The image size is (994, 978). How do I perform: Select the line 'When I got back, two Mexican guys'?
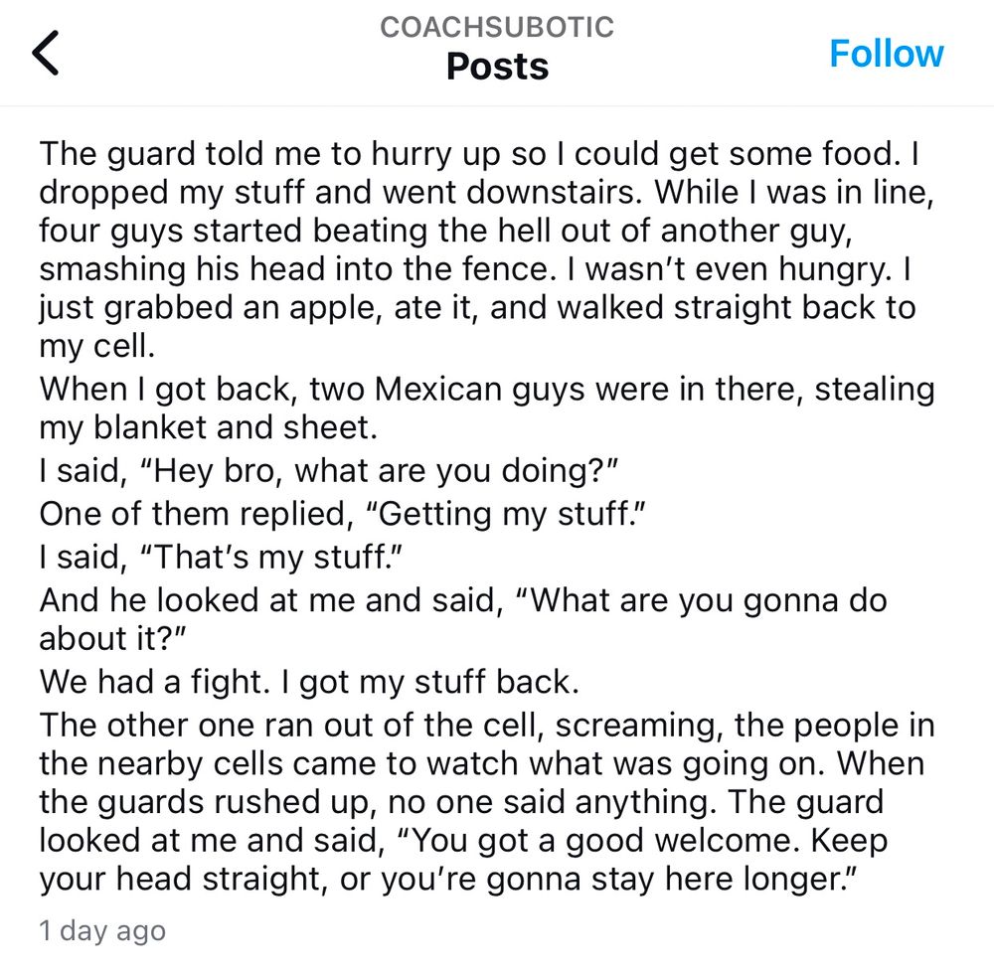point(487,389)
